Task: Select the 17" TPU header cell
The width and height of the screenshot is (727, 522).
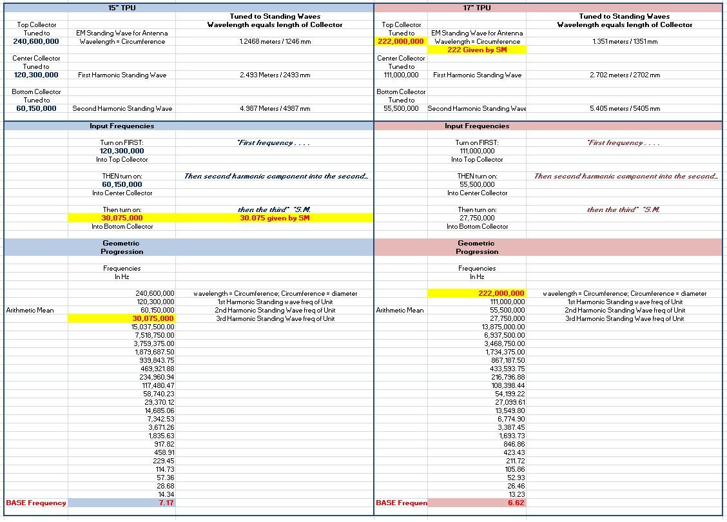Action: click(476, 8)
